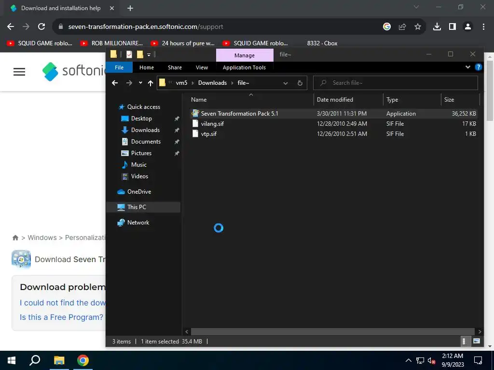Open Quick access in navigation pane
This screenshot has height=370, width=494.
pos(143,107)
